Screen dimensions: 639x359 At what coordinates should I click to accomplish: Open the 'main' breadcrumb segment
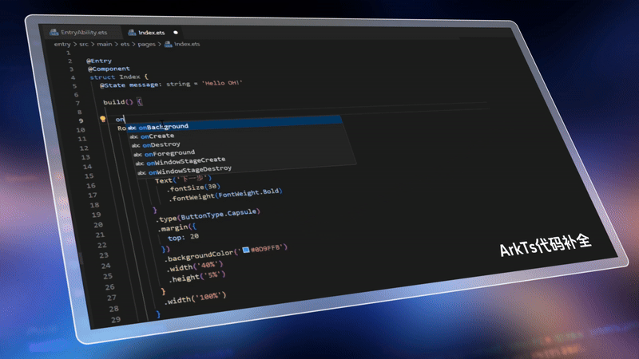coord(105,44)
